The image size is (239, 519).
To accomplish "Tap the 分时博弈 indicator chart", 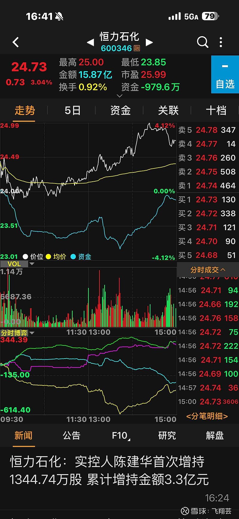I will (x=88, y=376).
